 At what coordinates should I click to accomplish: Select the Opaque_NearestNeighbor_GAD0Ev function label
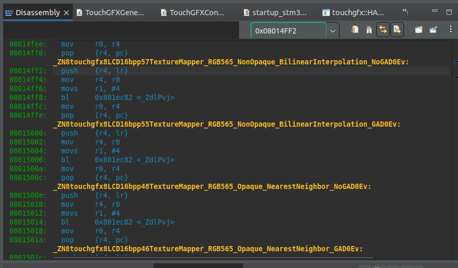click(208, 249)
